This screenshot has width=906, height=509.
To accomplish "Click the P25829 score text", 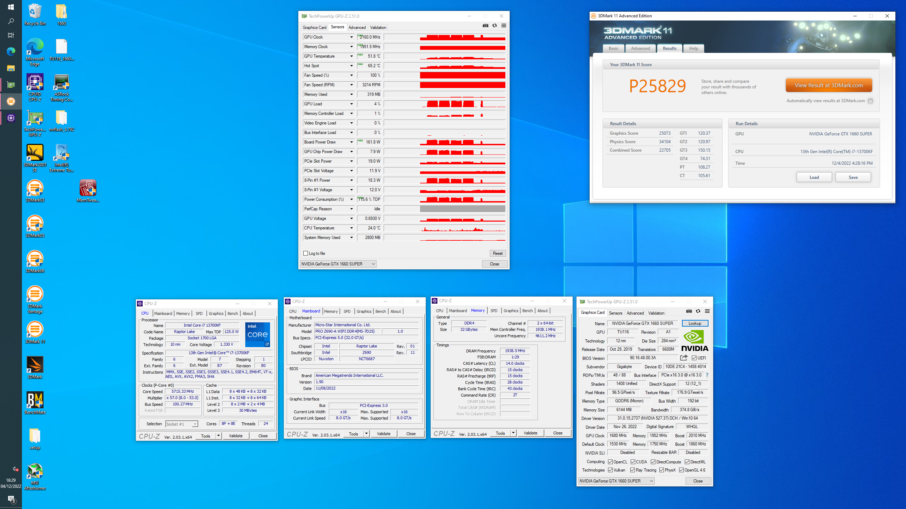I will click(658, 86).
